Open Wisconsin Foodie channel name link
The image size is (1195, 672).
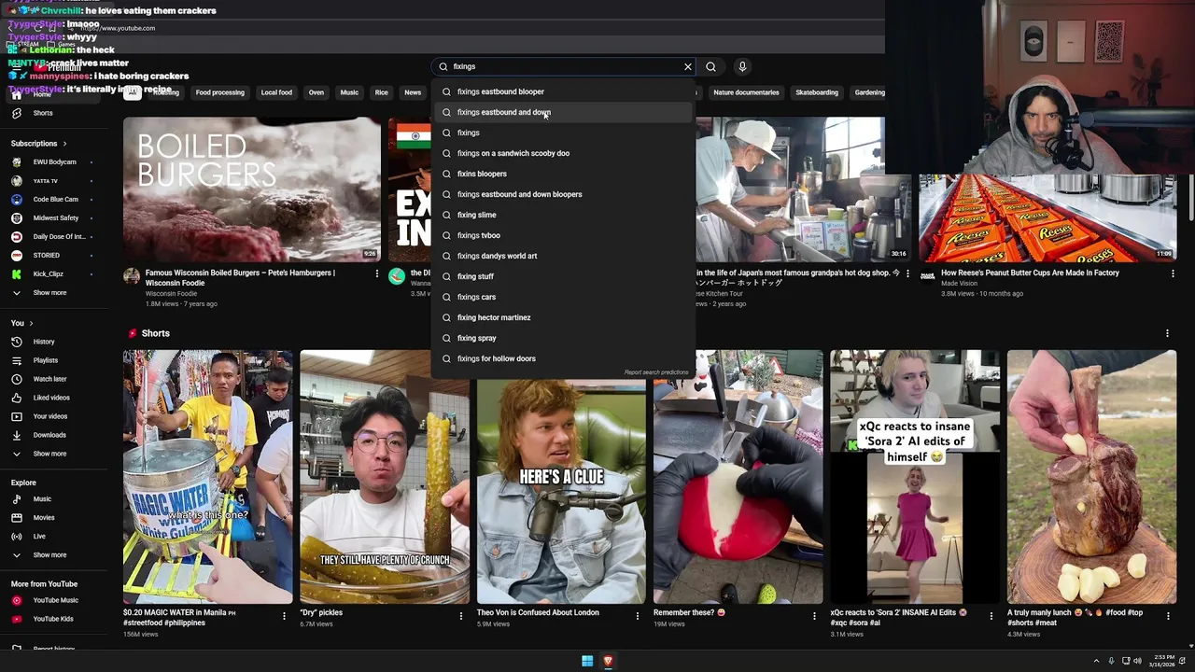pyautogui.click(x=171, y=294)
